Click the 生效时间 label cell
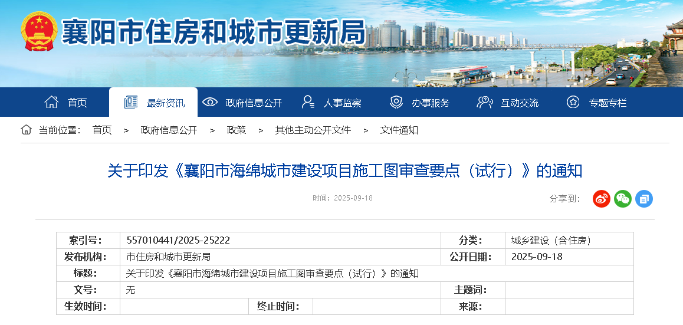Image resolution: width=683 pixels, height=325 pixels. 88,307
